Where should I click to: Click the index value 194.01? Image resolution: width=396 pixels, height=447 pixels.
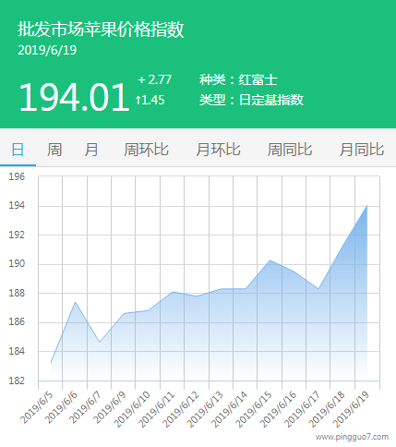coord(74,98)
